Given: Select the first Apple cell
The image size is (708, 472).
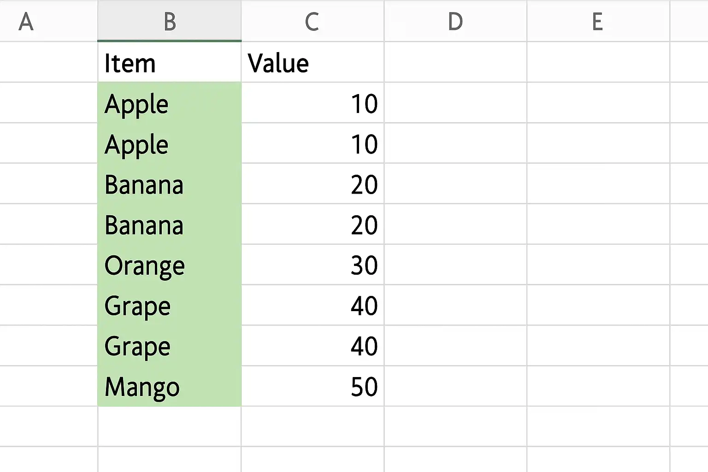Looking at the screenshot, I should (x=169, y=103).
